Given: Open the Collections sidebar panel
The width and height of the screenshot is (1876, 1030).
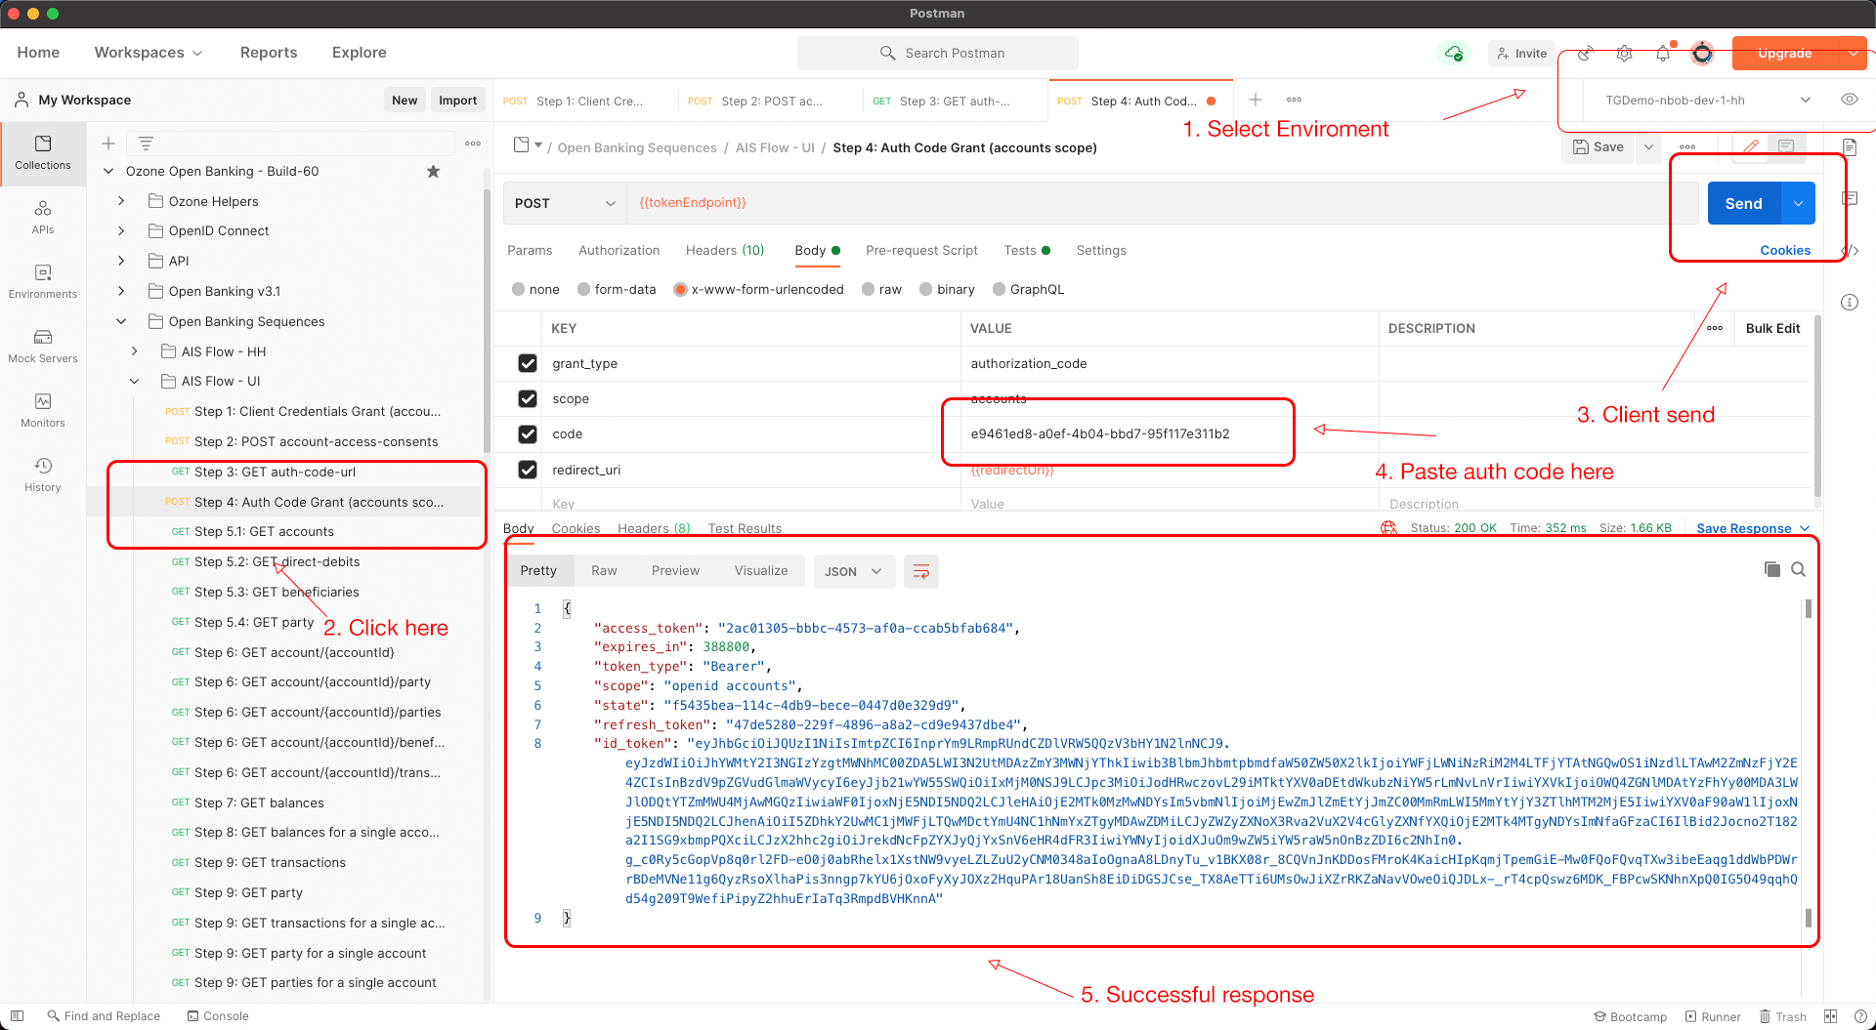Looking at the screenshot, I should 43,152.
